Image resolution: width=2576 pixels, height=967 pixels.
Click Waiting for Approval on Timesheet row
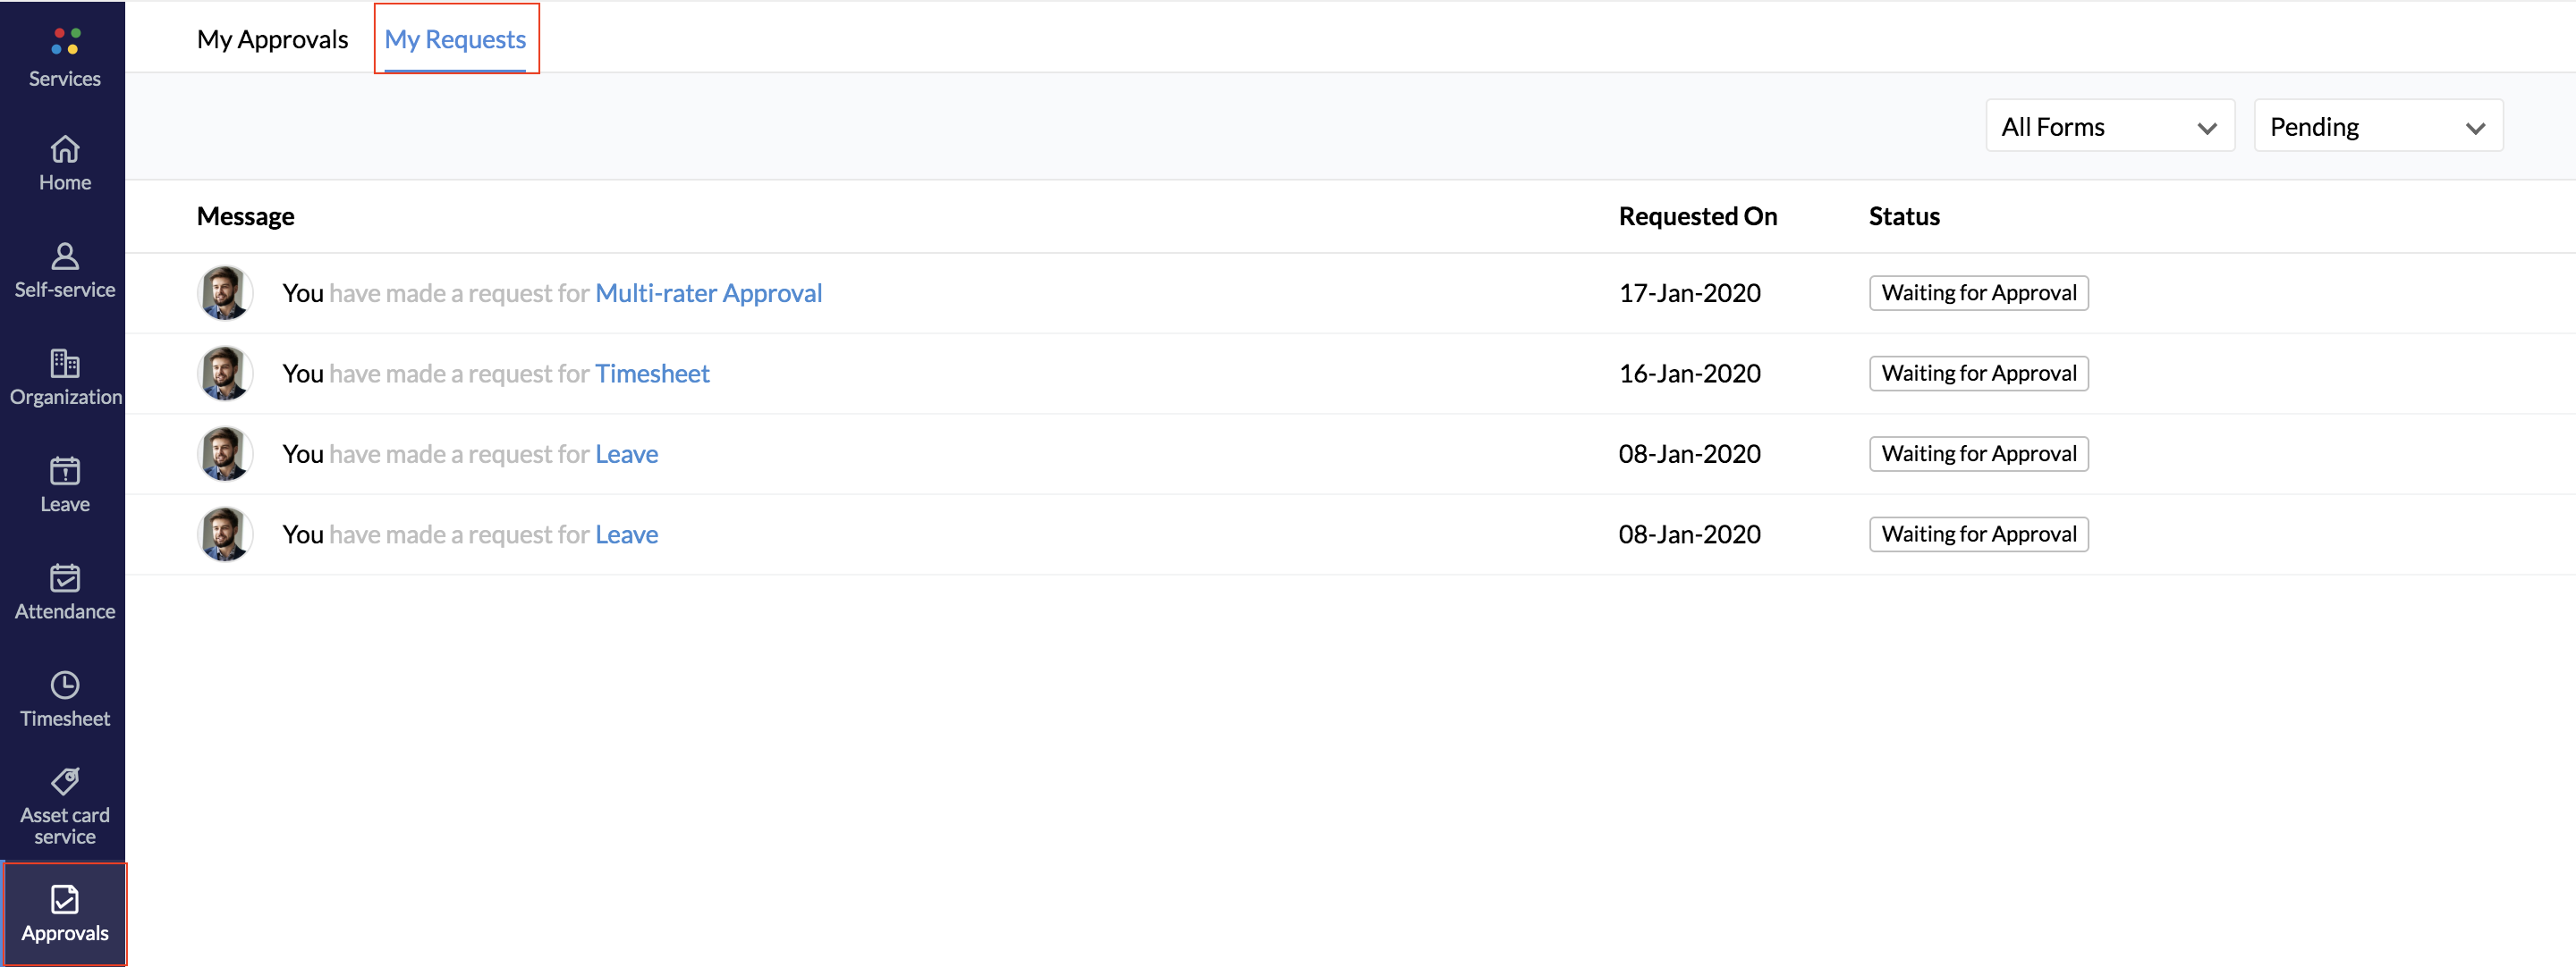point(1978,374)
